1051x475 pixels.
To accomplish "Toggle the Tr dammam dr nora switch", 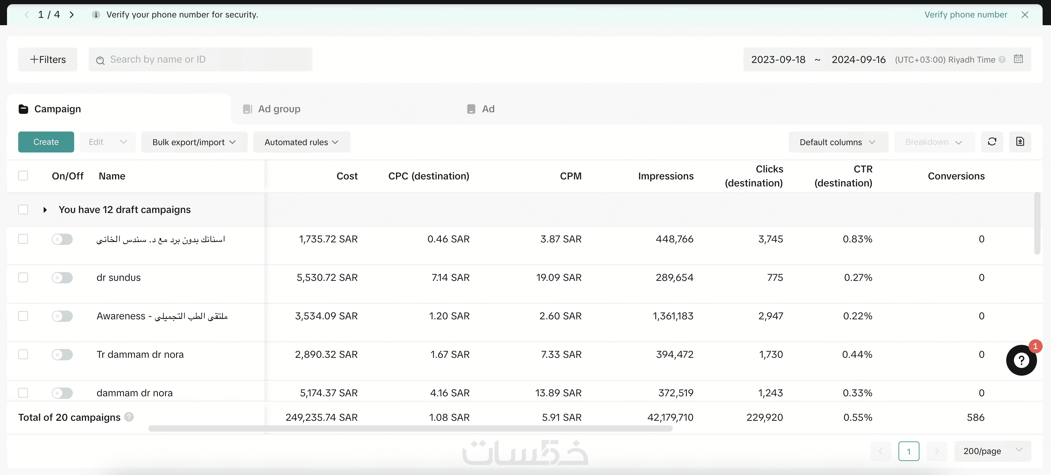I will pyautogui.click(x=62, y=354).
